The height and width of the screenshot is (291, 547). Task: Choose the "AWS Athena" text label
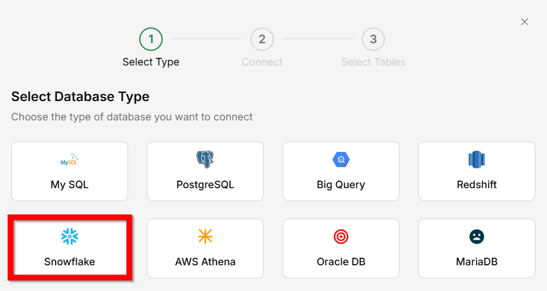205,262
